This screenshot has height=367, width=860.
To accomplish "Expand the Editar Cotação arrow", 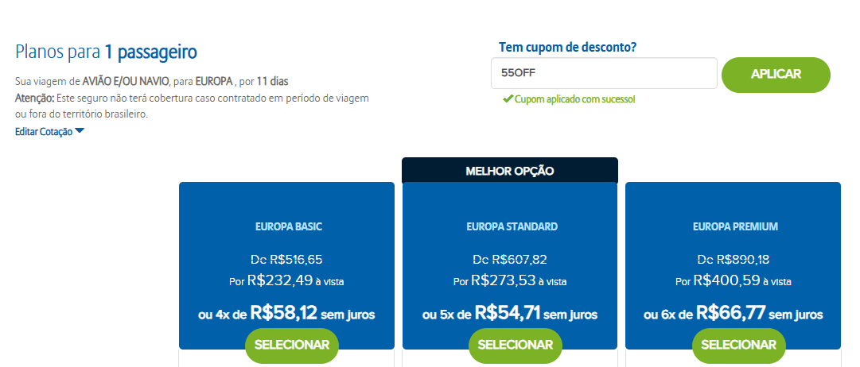I will point(80,131).
